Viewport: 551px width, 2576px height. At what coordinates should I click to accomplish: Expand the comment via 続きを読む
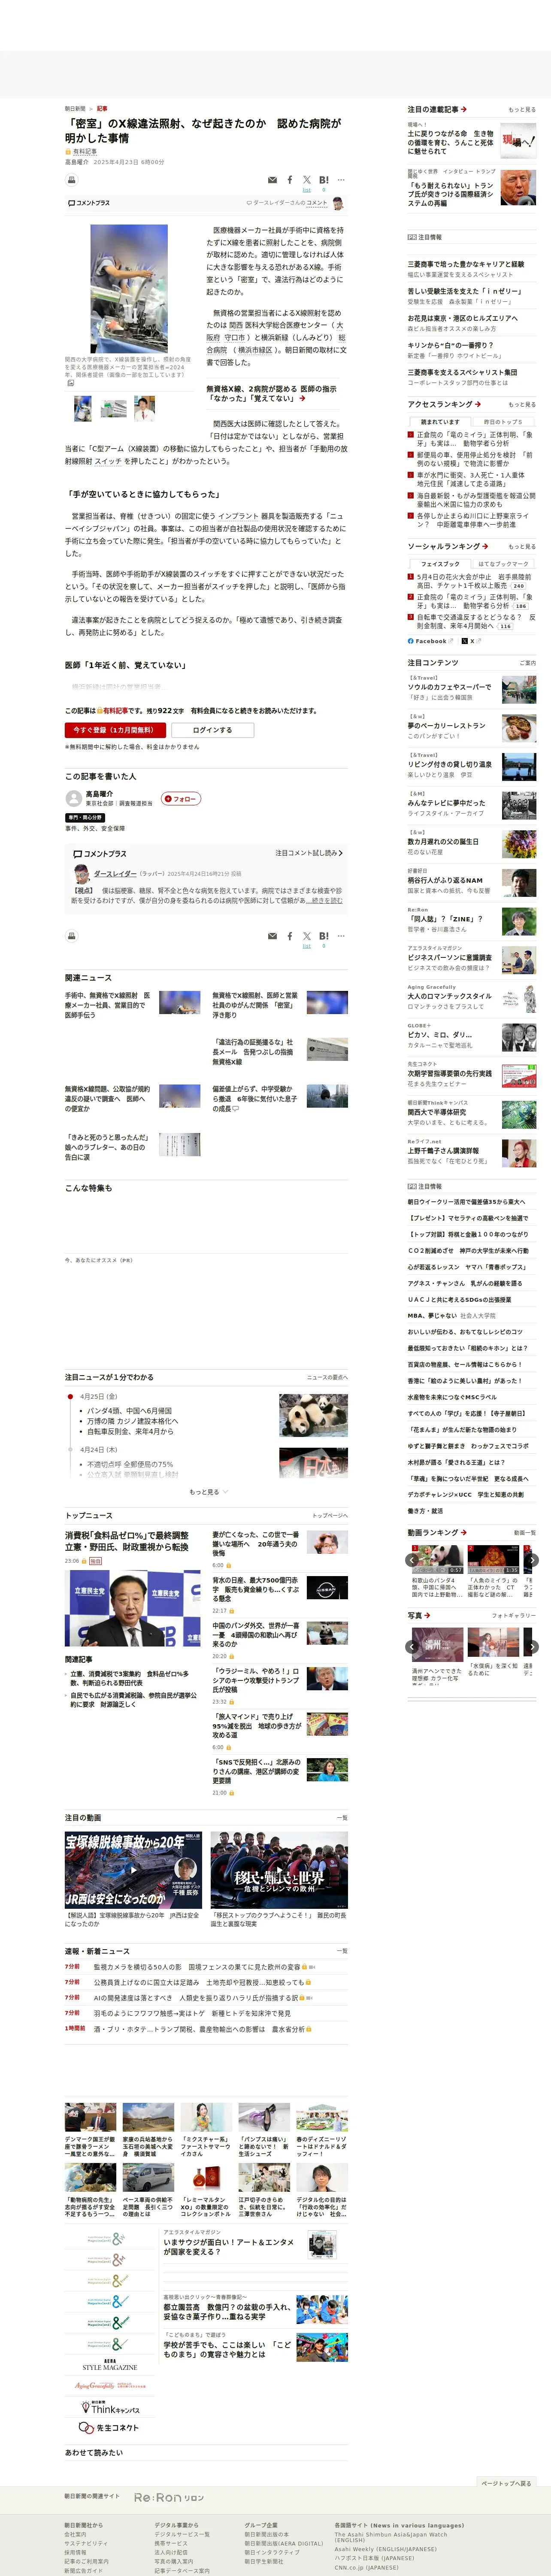tap(325, 901)
